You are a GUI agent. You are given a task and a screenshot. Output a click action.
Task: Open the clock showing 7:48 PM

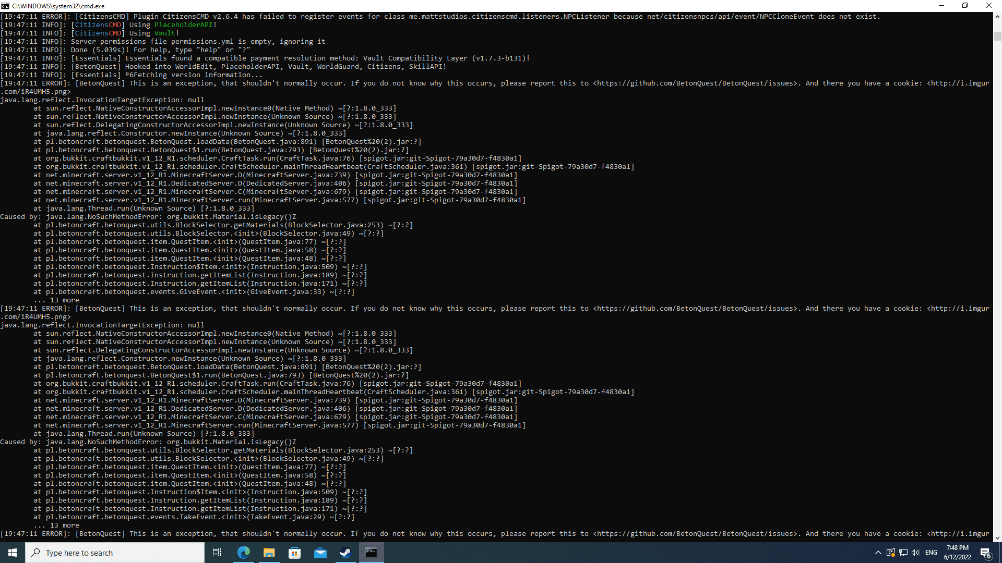click(958, 553)
